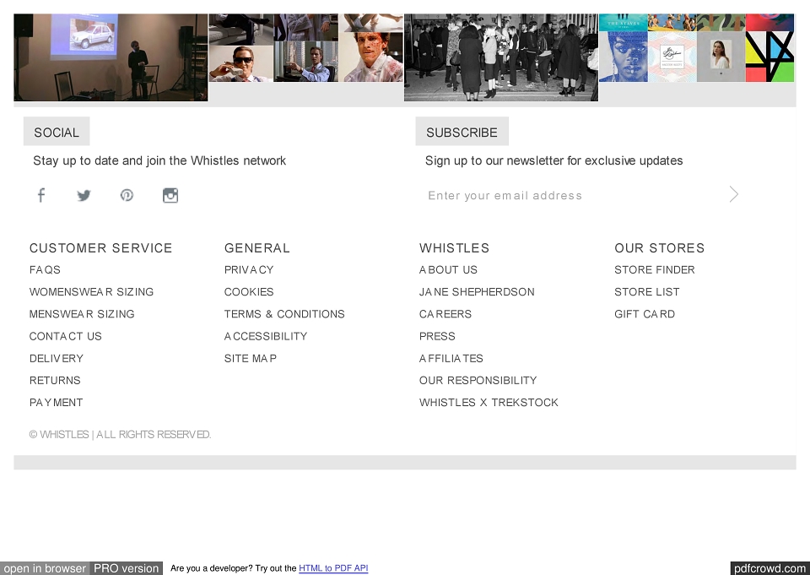
Task: View the black and white crowd photo
Action: tap(501, 57)
